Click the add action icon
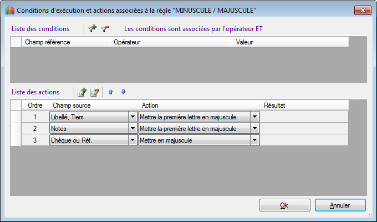 point(82,92)
